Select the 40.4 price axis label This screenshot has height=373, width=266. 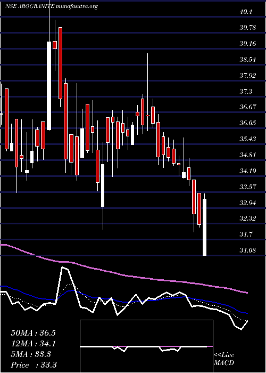[x=246, y=12]
